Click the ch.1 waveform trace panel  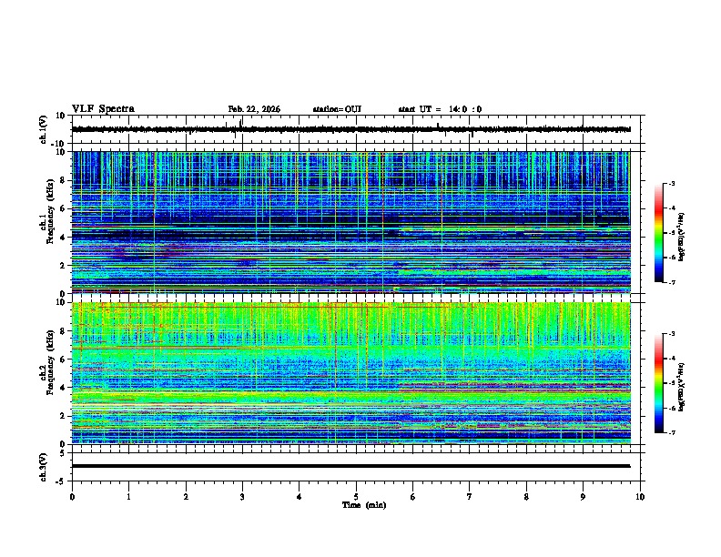[356, 129]
